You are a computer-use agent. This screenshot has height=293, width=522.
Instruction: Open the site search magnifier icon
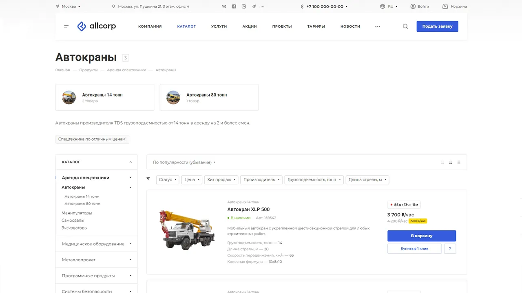tap(405, 26)
